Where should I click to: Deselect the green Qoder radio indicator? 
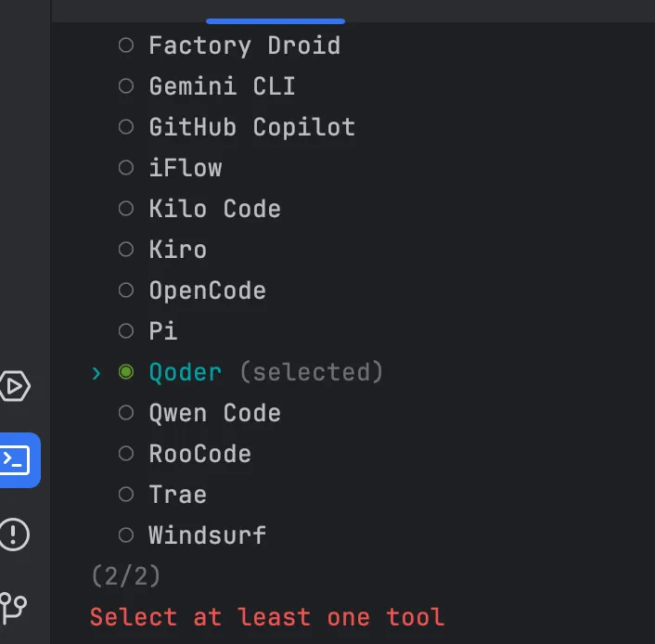[x=127, y=372]
